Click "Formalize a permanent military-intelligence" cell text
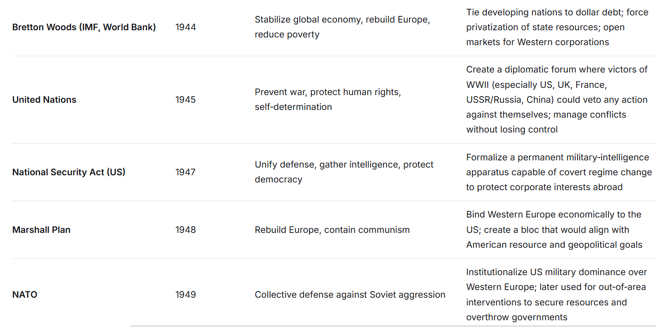 coord(557,157)
